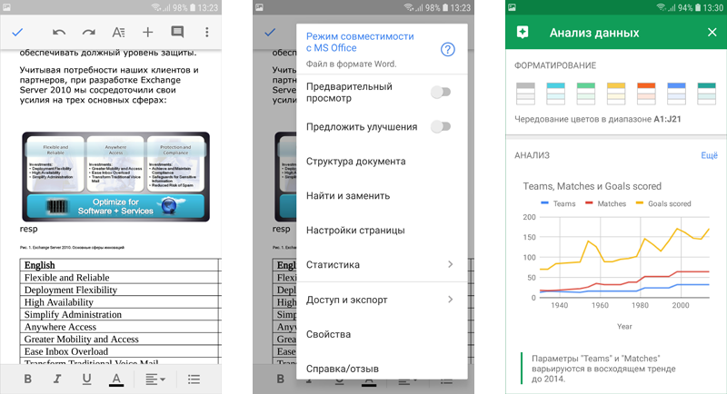The height and width of the screenshot is (394, 727).
Task: Tap the checkmark behind the menu screen
Action: [x=270, y=32]
